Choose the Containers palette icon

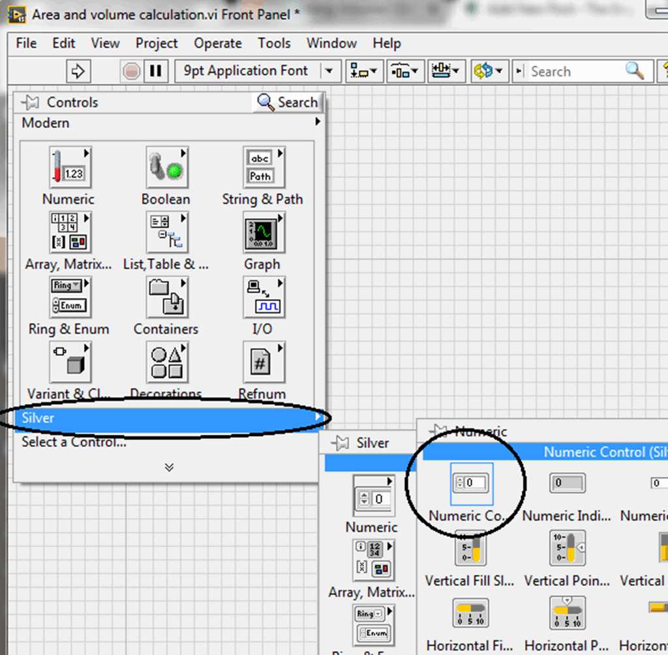[x=166, y=297]
